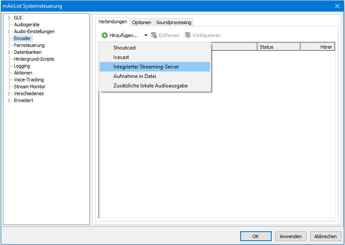Expand the Audio-Einstellungen tree node
345x245 pixels.
coord(9,31)
